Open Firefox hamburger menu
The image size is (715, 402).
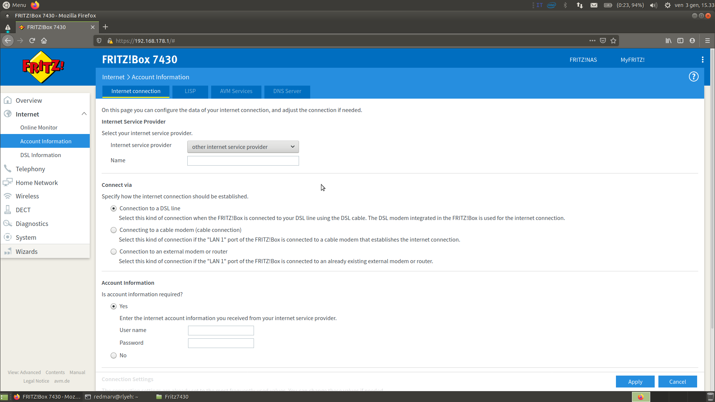(x=708, y=41)
